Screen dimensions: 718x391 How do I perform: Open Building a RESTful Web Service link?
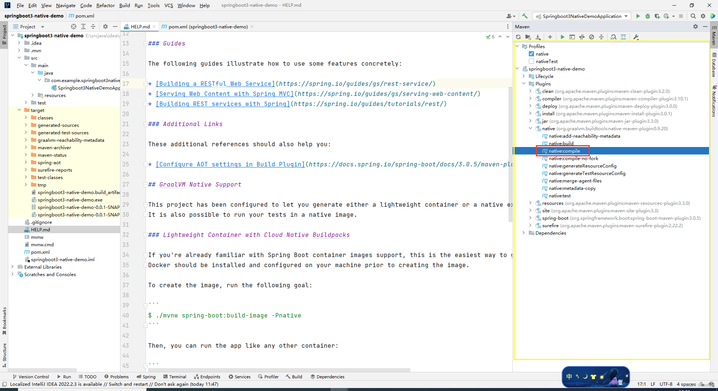point(215,84)
